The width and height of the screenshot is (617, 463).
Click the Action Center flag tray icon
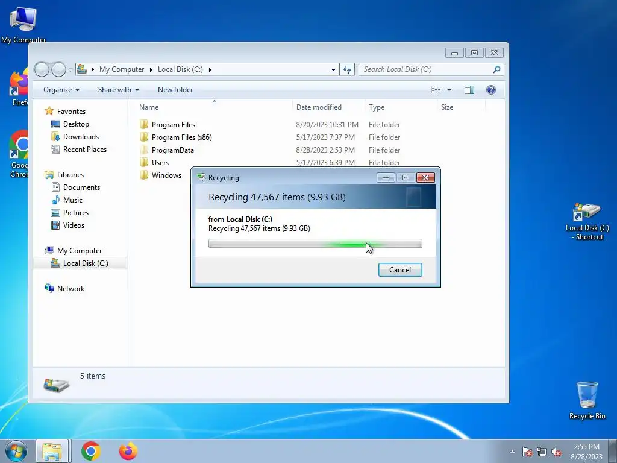pos(527,452)
